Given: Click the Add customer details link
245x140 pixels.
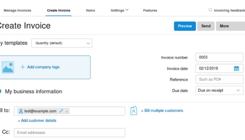Looking at the screenshot, I should click(x=37, y=120).
